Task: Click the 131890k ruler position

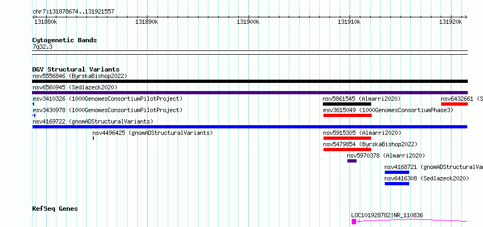Action: tap(147, 22)
